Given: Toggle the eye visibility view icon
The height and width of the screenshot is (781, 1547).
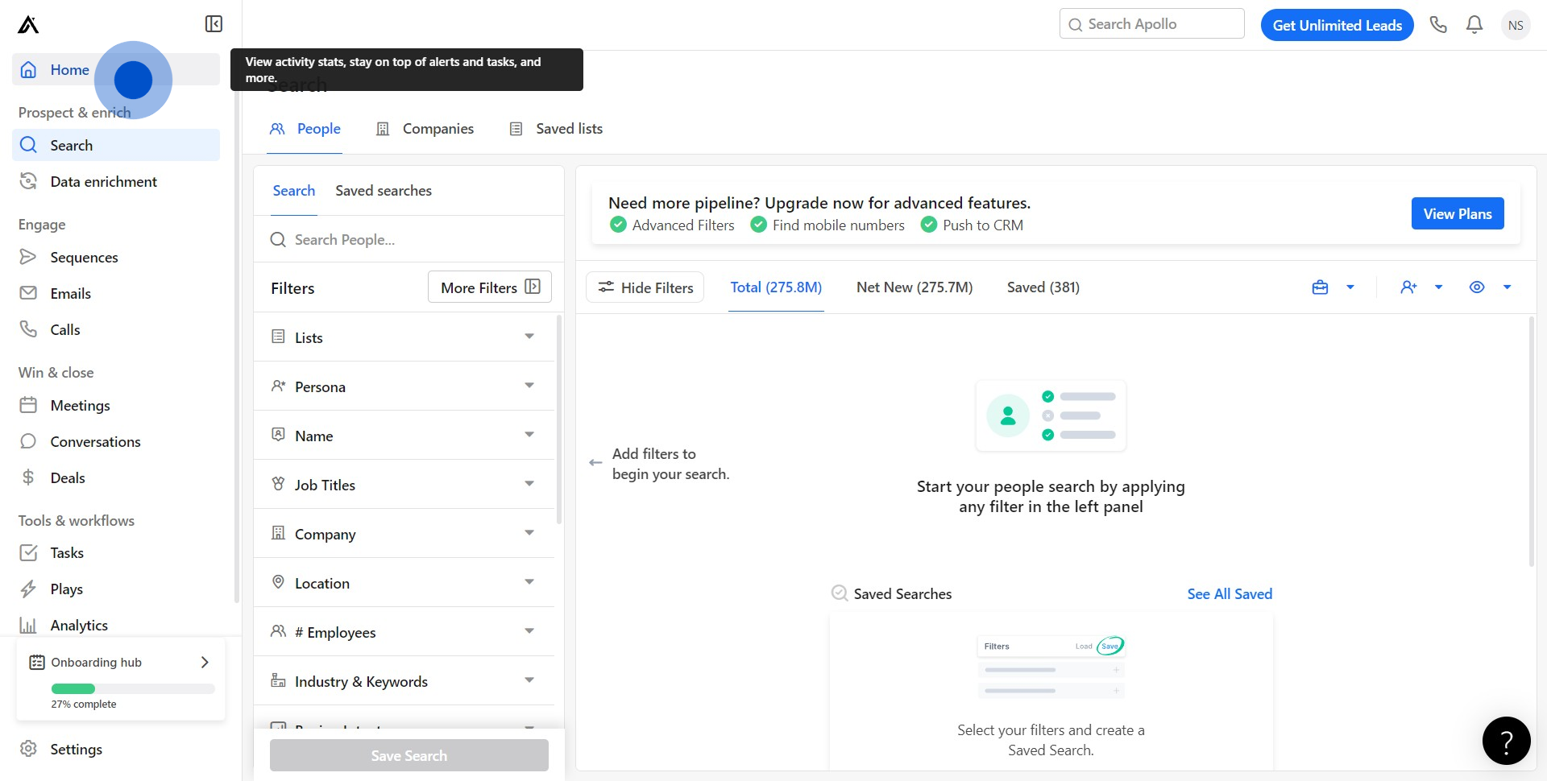Looking at the screenshot, I should tap(1477, 287).
